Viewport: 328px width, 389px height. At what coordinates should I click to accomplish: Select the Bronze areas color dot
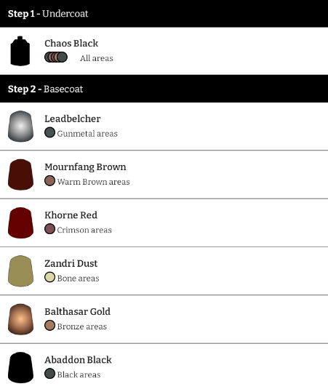click(x=49, y=325)
